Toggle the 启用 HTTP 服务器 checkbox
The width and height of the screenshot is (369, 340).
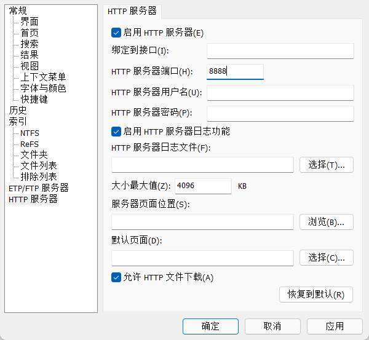(x=116, y=33)
